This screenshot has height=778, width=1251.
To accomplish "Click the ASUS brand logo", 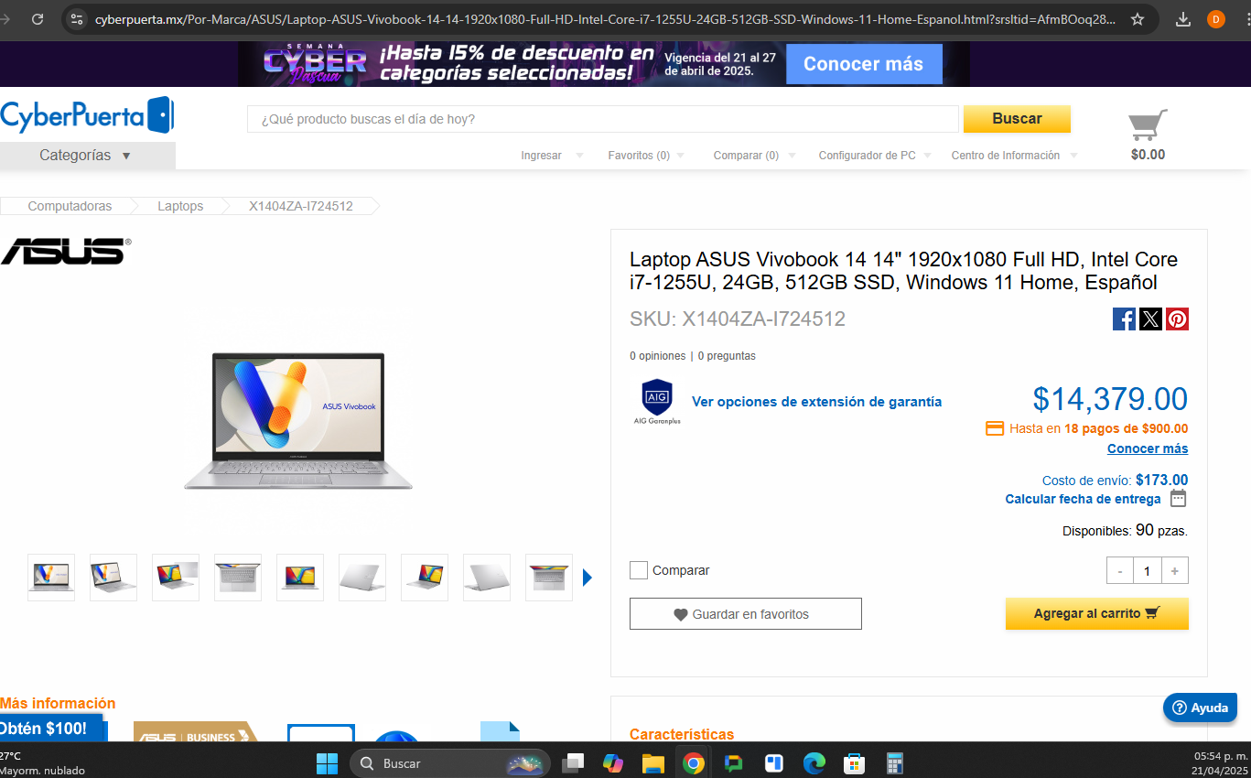I will point(65,252).
